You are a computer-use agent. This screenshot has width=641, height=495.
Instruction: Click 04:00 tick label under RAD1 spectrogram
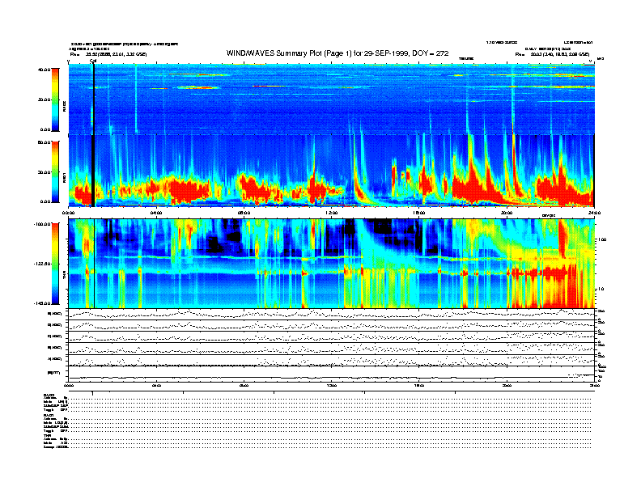pos(156,213)
